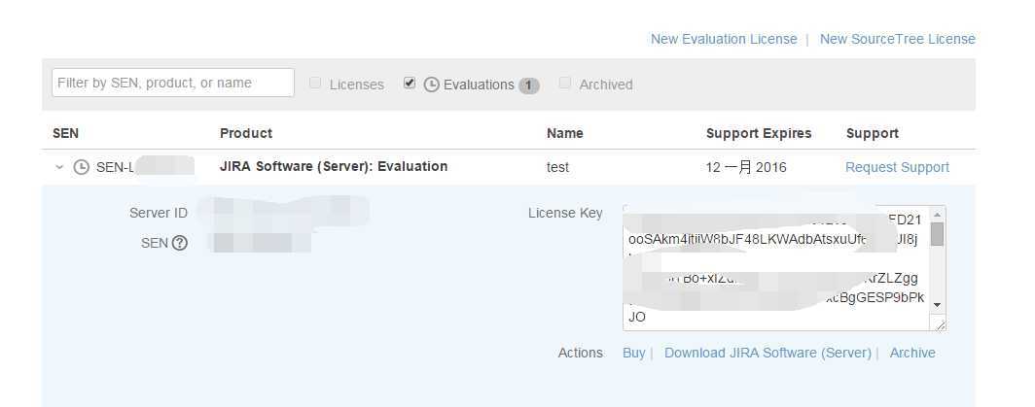Sort by Support Expires column header
This screenshot has width=1035, height=407.
[759, 133]
